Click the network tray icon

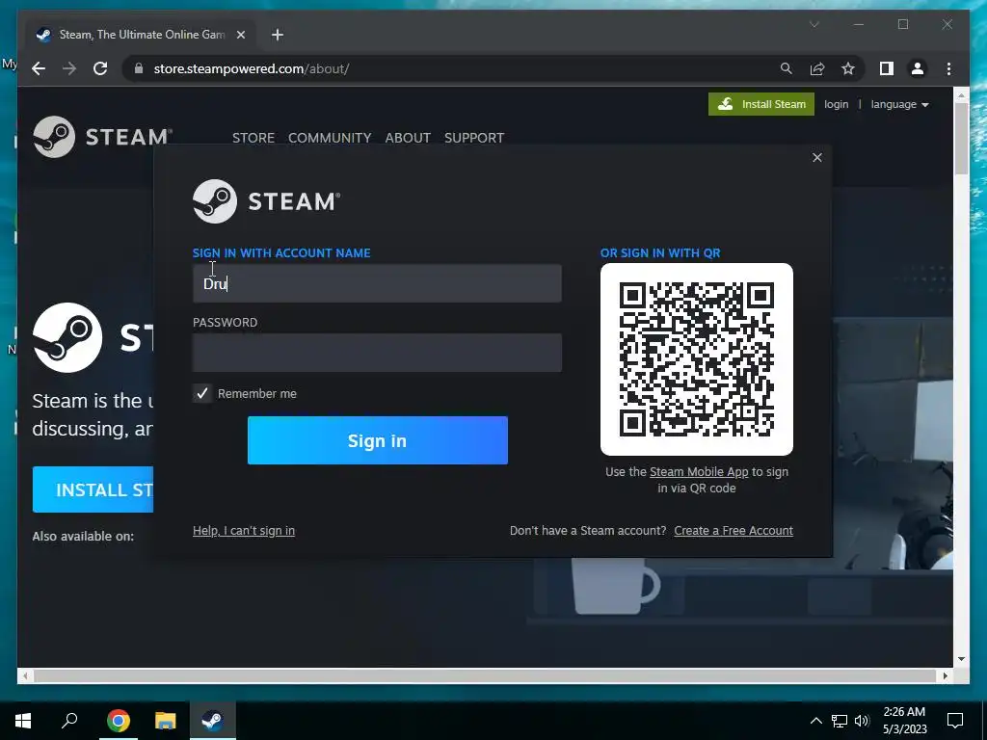pyautogui.click(x=840, y=721)
